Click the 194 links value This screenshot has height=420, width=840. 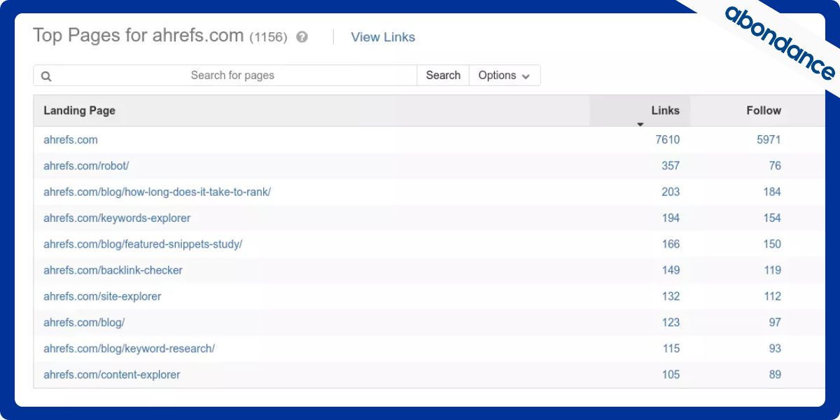tap(671, 218)
